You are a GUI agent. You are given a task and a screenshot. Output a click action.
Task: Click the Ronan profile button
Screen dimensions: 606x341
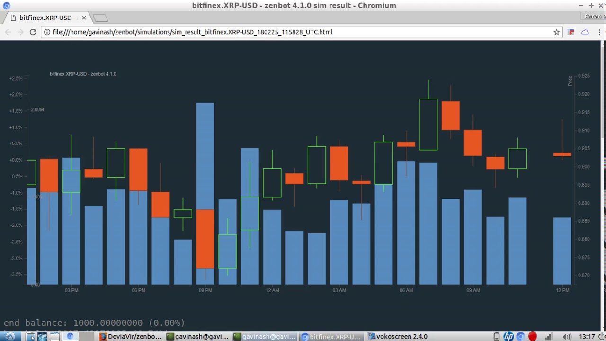[x=594, y=17]
